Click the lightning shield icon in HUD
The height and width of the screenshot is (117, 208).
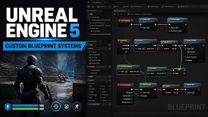tap(8, 107)
